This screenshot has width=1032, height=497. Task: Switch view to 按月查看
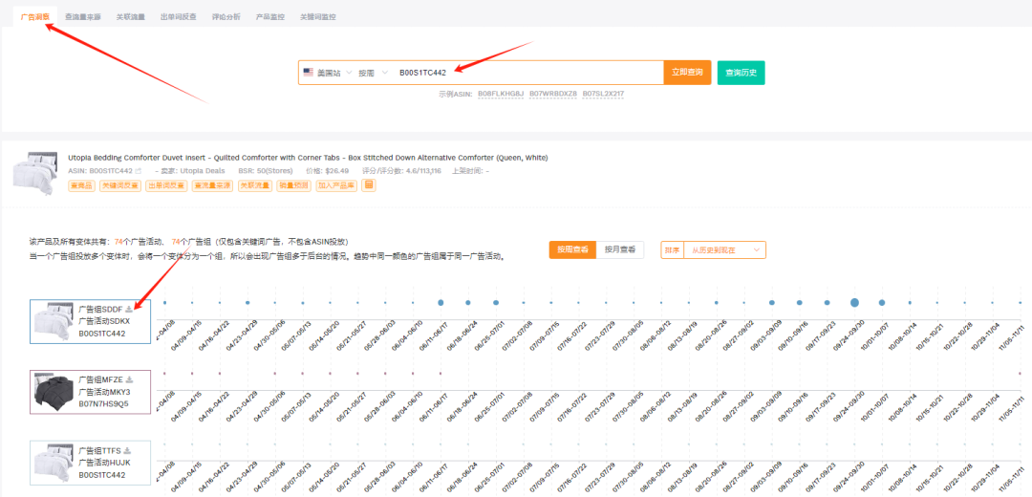pyautogui.click(x=620, y=250)
